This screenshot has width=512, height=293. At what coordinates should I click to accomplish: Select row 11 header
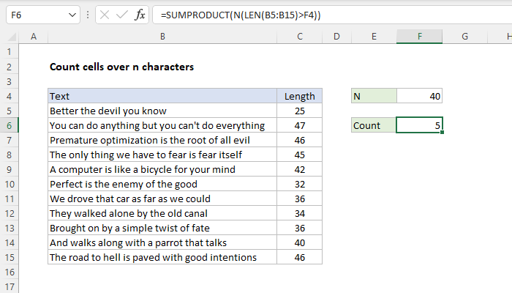tap(9, 199)
